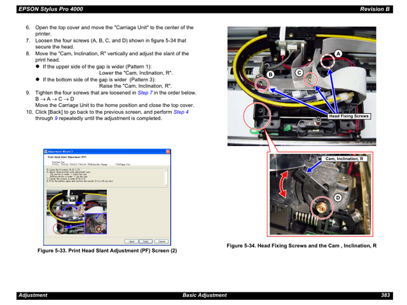The height and width of the screenshot is (305, 407).
Task: Click the blue '9' step link
Action: point(56,118)
